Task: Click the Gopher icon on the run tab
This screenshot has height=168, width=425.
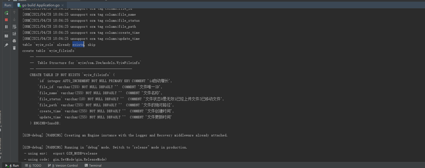Action: (x=19, y=5)
